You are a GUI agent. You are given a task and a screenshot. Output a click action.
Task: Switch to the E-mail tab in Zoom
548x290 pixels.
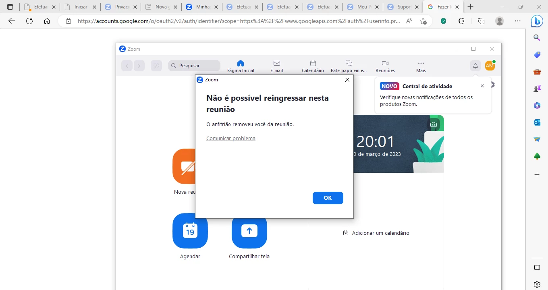coord(276,66)
